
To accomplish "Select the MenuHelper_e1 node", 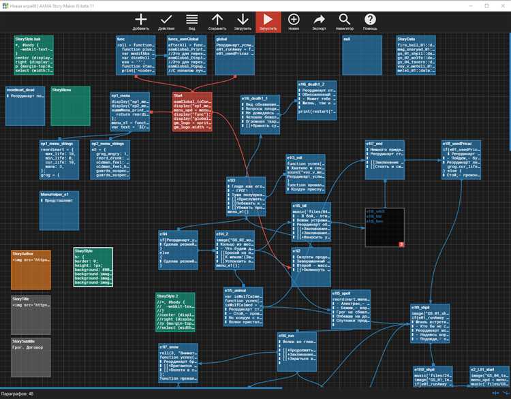I will click(59, 211).
